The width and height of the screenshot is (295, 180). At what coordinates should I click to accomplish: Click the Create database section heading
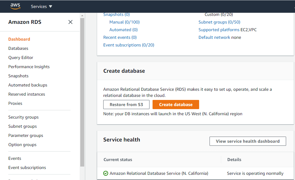(124, 71)
